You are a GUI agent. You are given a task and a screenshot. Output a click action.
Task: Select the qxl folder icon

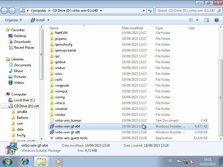click(52, 56)
